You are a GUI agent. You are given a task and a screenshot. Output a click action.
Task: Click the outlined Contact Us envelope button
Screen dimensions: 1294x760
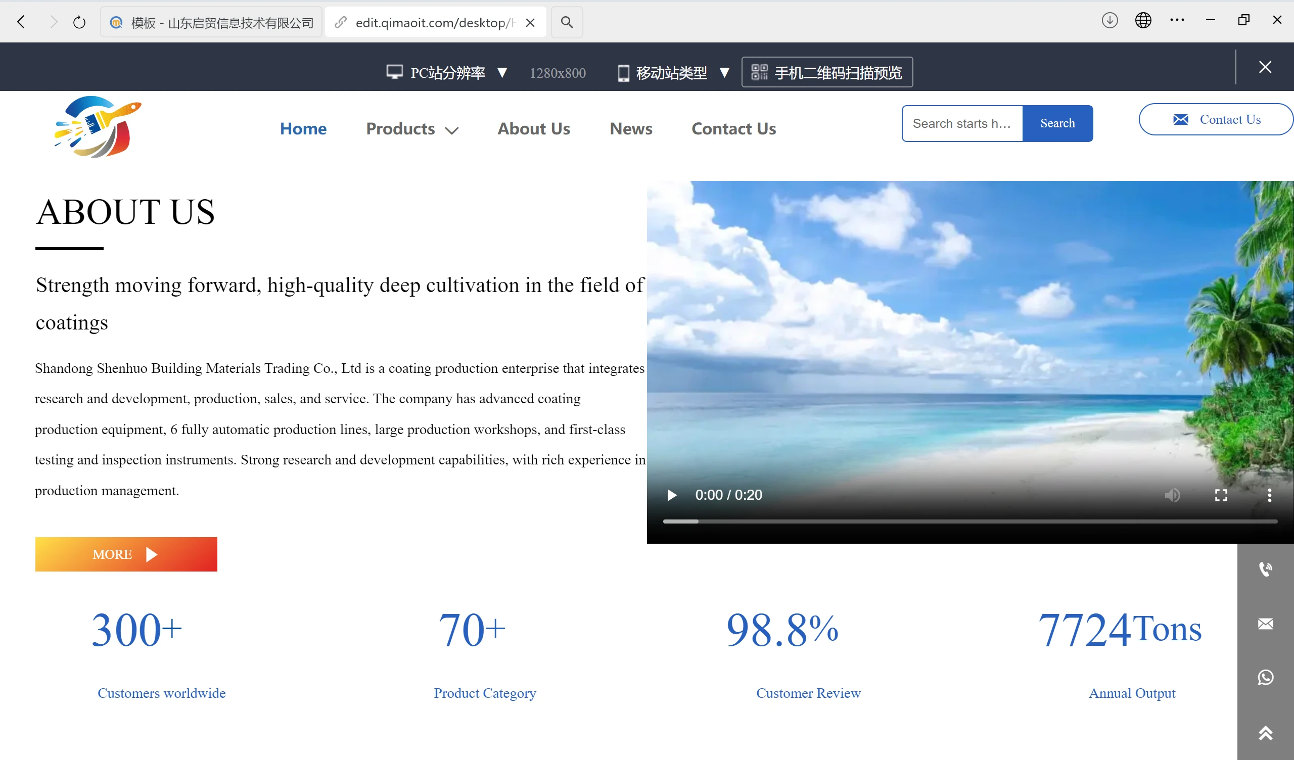tap(1216, 119)
